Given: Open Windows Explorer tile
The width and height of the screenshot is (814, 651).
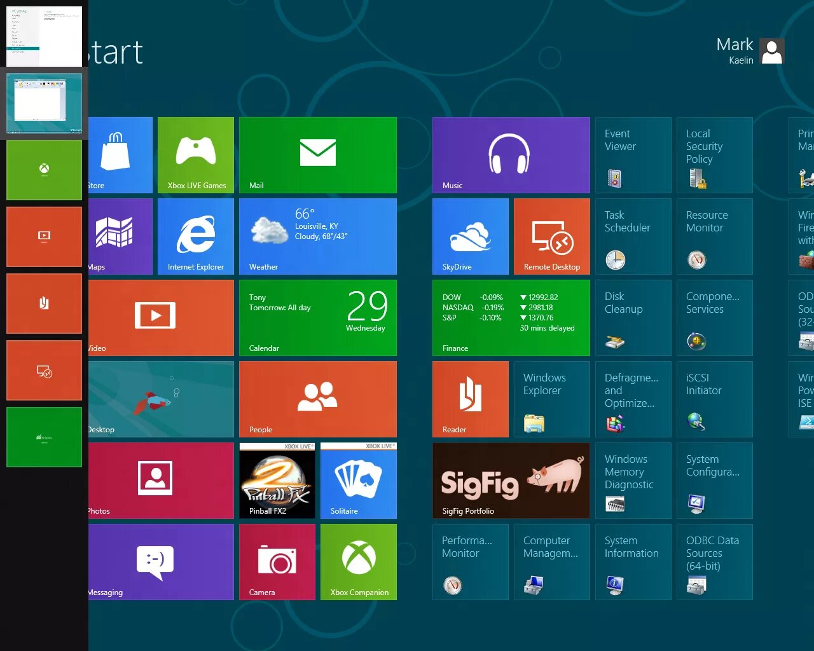Looking at the screenshot, I should [552, 399].
